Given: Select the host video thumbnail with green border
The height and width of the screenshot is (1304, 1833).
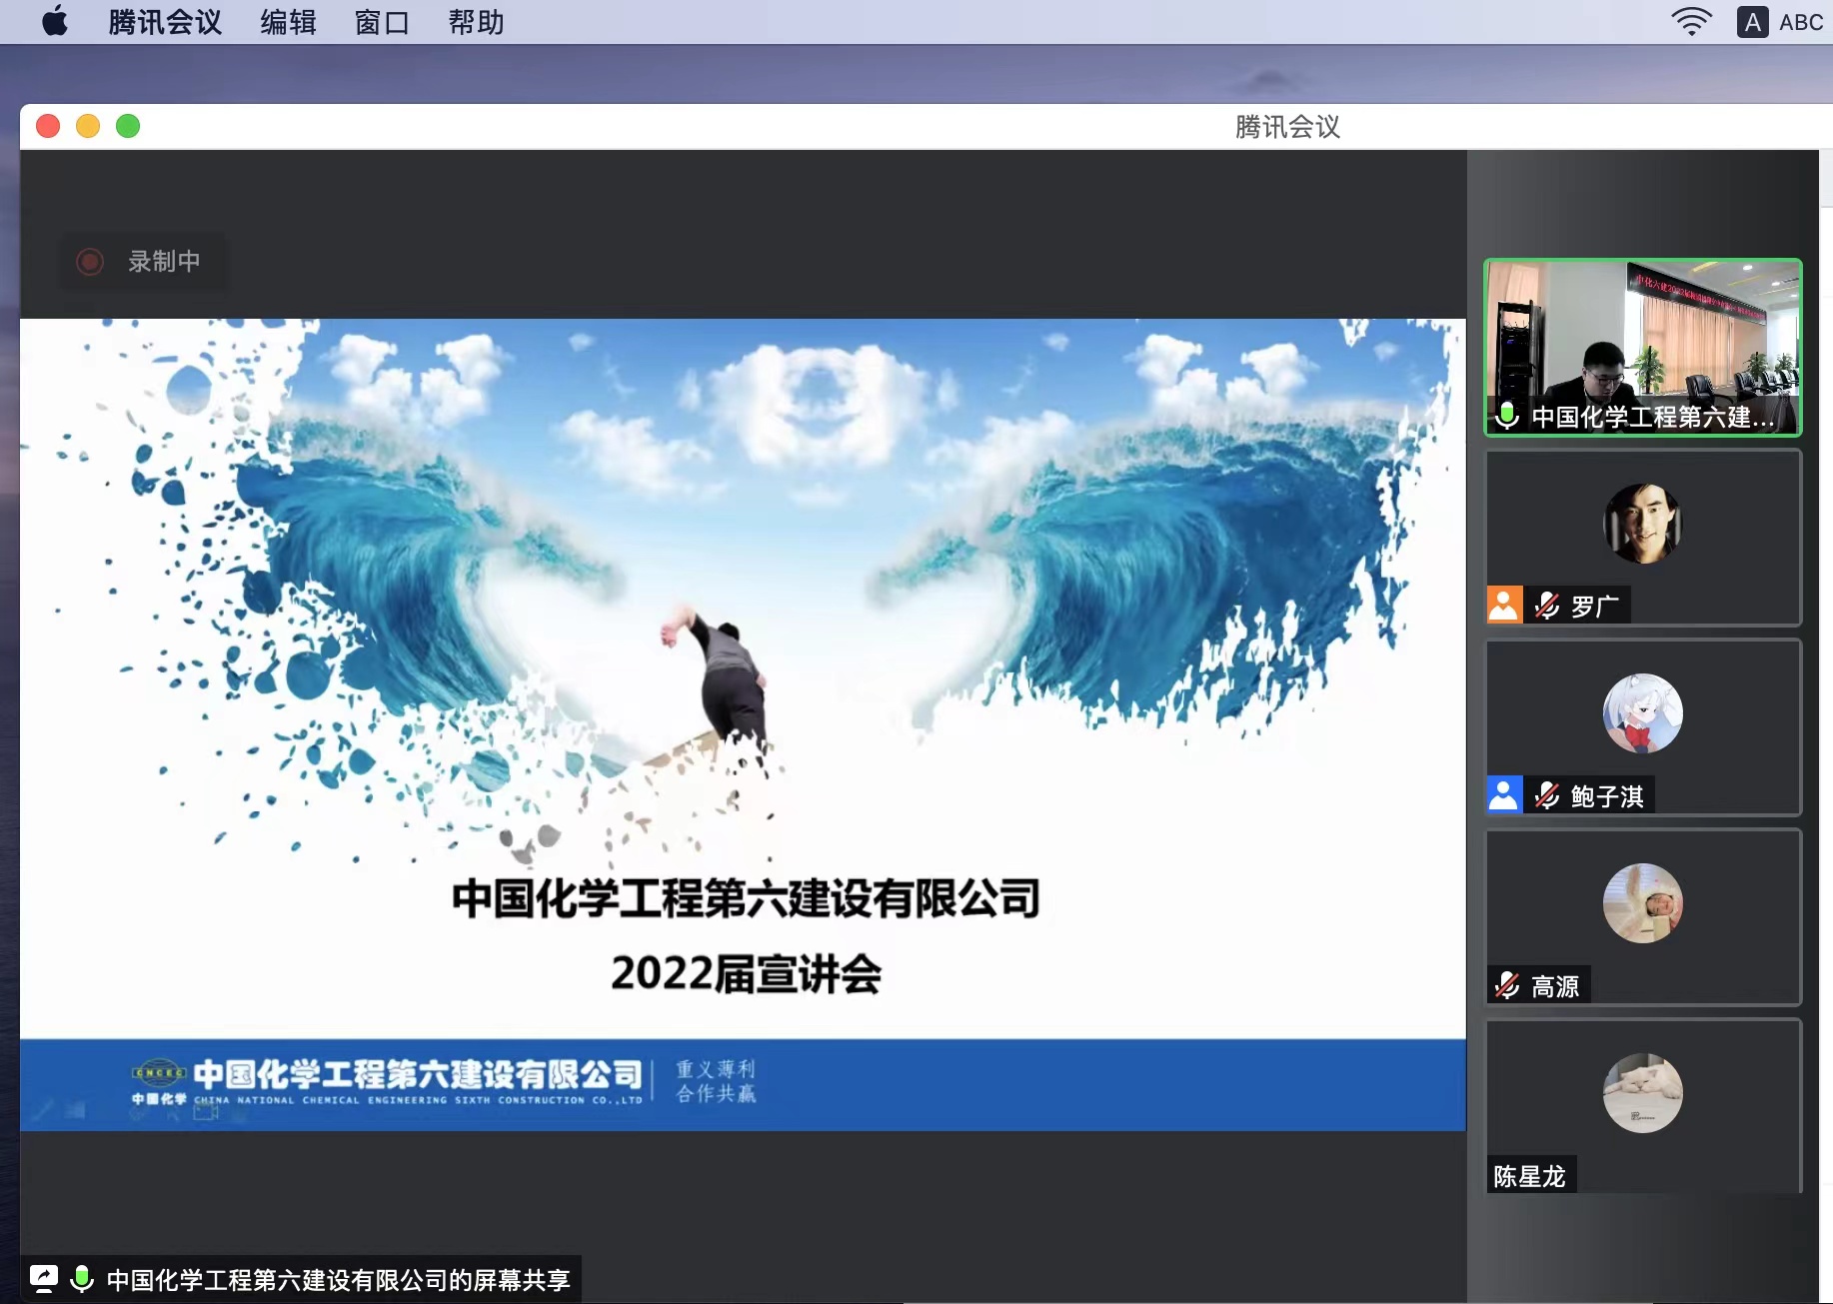Looking at the screenshot, I should (x=1642, y=346).
